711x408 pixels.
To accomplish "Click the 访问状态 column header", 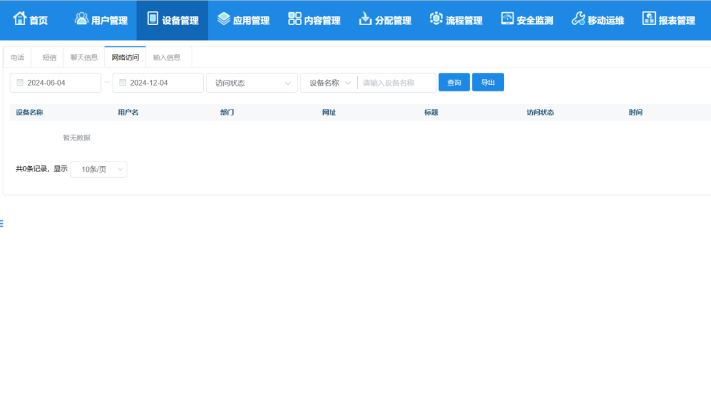I will (x=540, y=113).
